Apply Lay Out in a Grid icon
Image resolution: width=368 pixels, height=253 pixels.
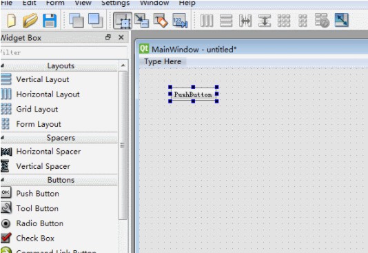284,21
